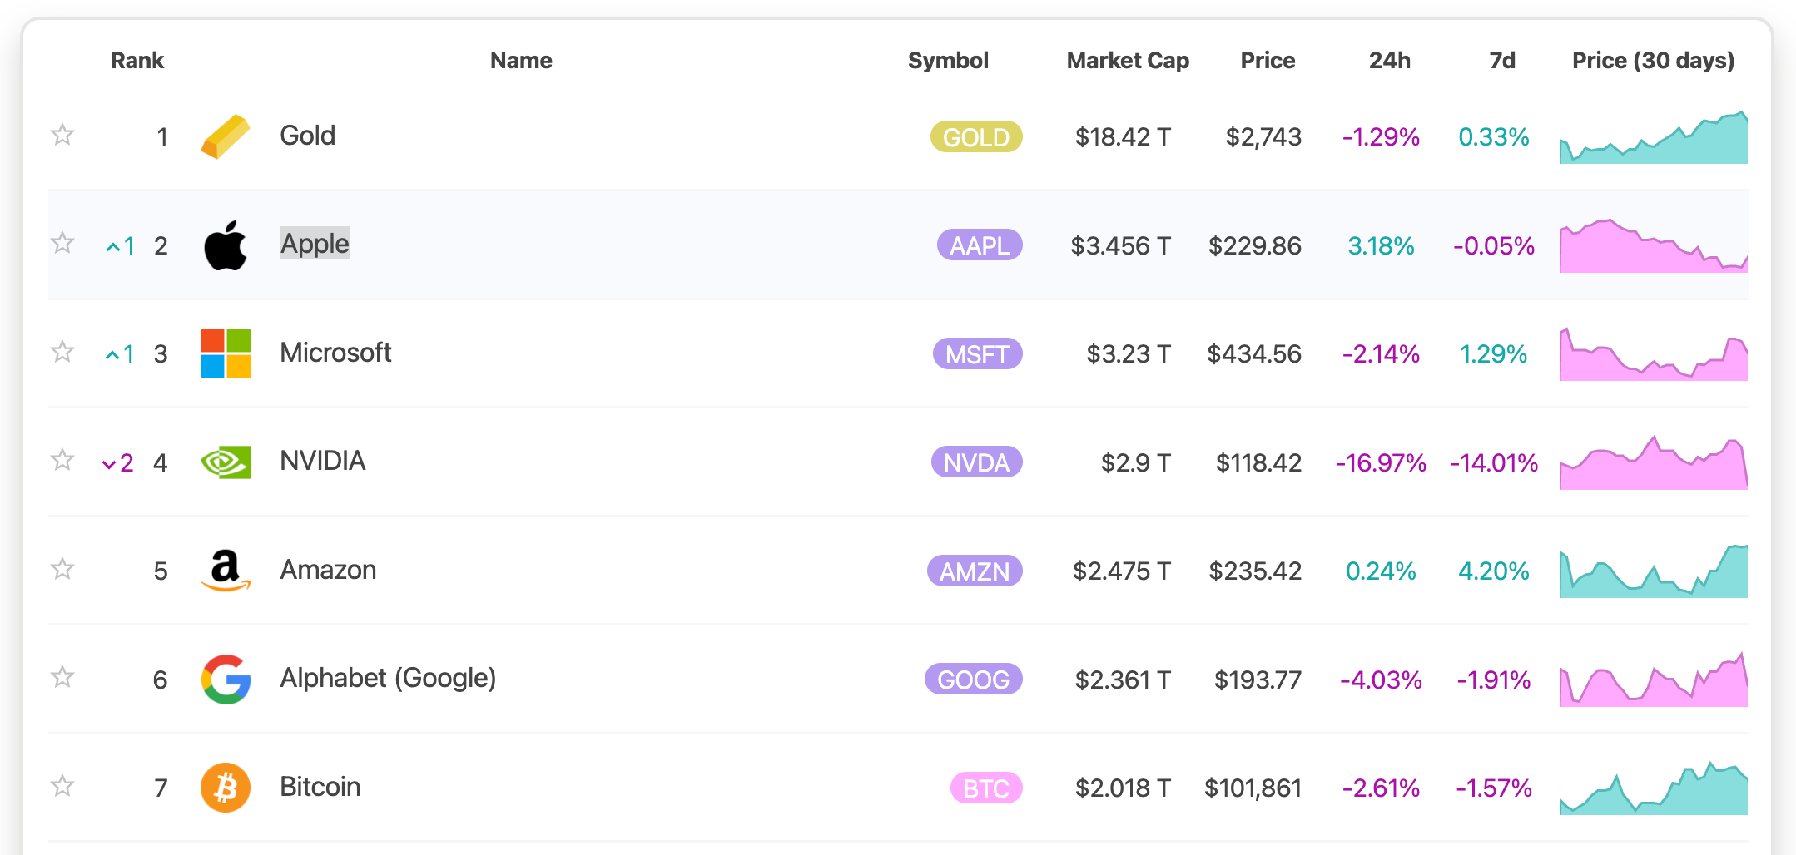
Task: Sort table by Rank header
Action: click(137, 60)
